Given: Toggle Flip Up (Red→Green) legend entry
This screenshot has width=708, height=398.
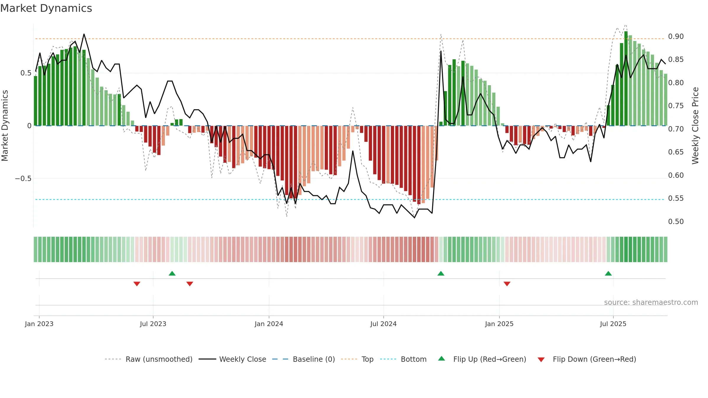Looking at the screenshot, I should click(482, 359).
